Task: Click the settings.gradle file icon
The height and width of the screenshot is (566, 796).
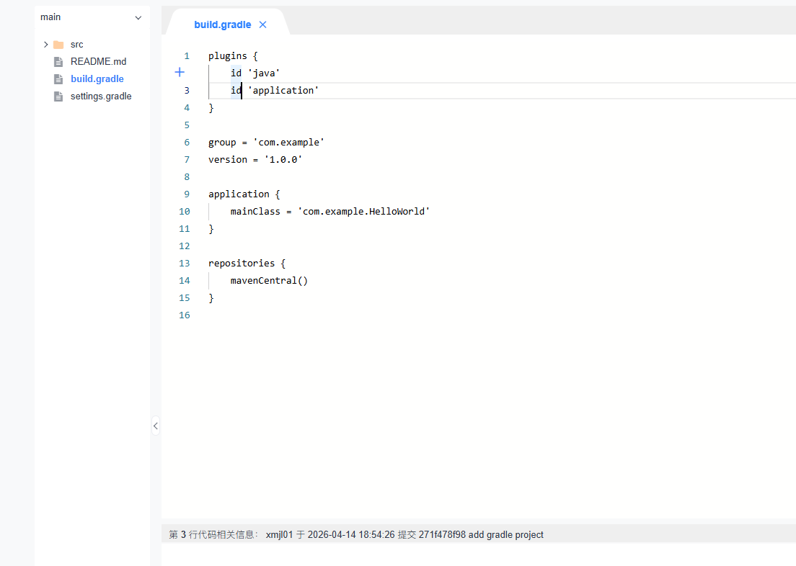Action: (58, 96)
